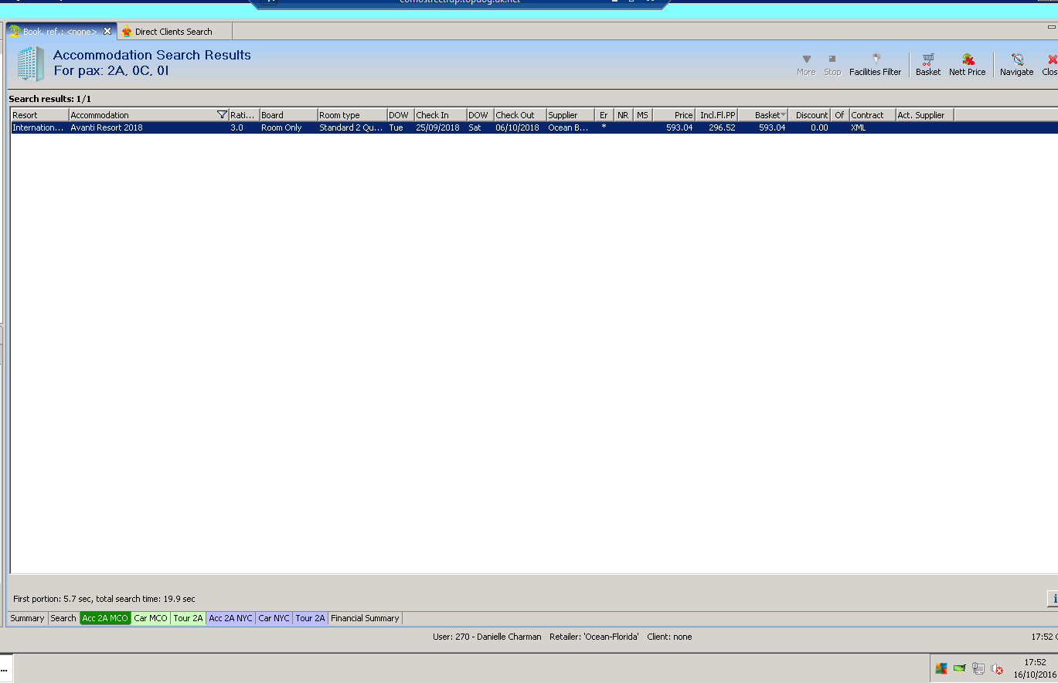The image size is (1058, 683).
Task: Sort by Contract column header
Action: pos(873,115)
